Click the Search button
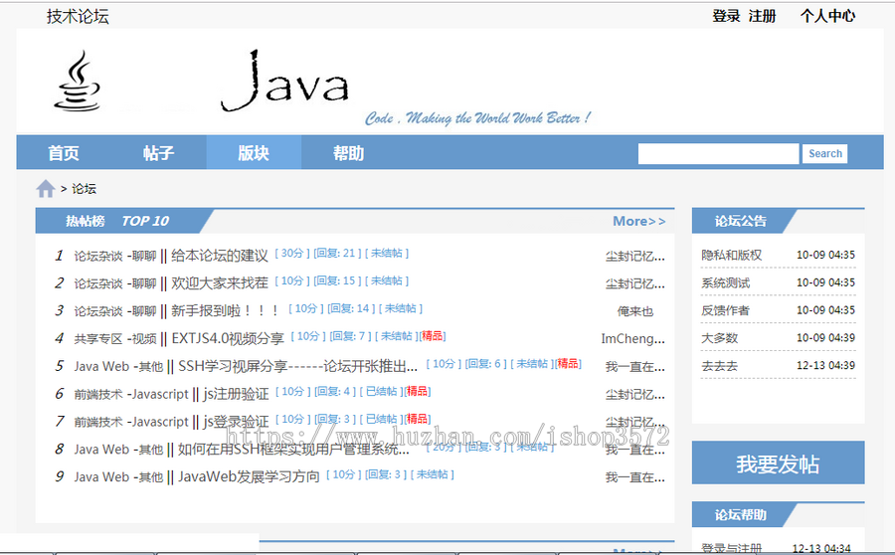Viewport: 895px width, 555px height. coord(824,153)
